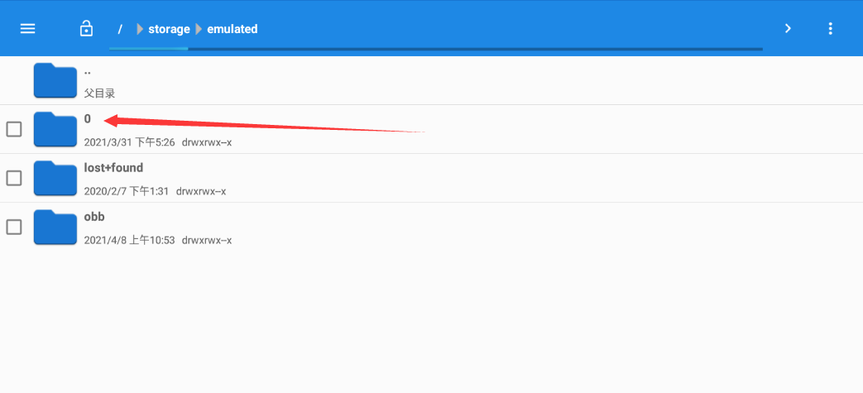863x393 pixels.
Task: Tick the obb folder checkbox
Action: pos(14,227)
